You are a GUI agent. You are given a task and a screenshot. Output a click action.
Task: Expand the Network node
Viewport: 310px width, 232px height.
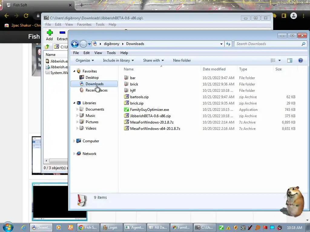pos(74,153)
